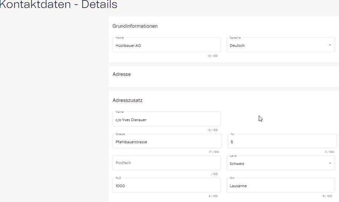339x202 pixels.
Task: Click the Name field containing 'Hüslibauer AG'
Action: (x=166, y=45)
